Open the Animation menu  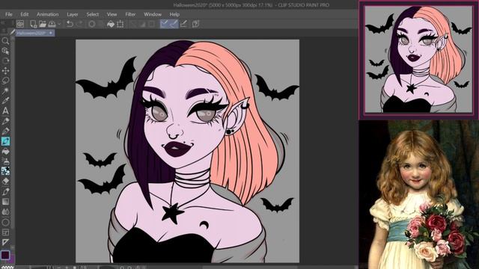[48, 14]
